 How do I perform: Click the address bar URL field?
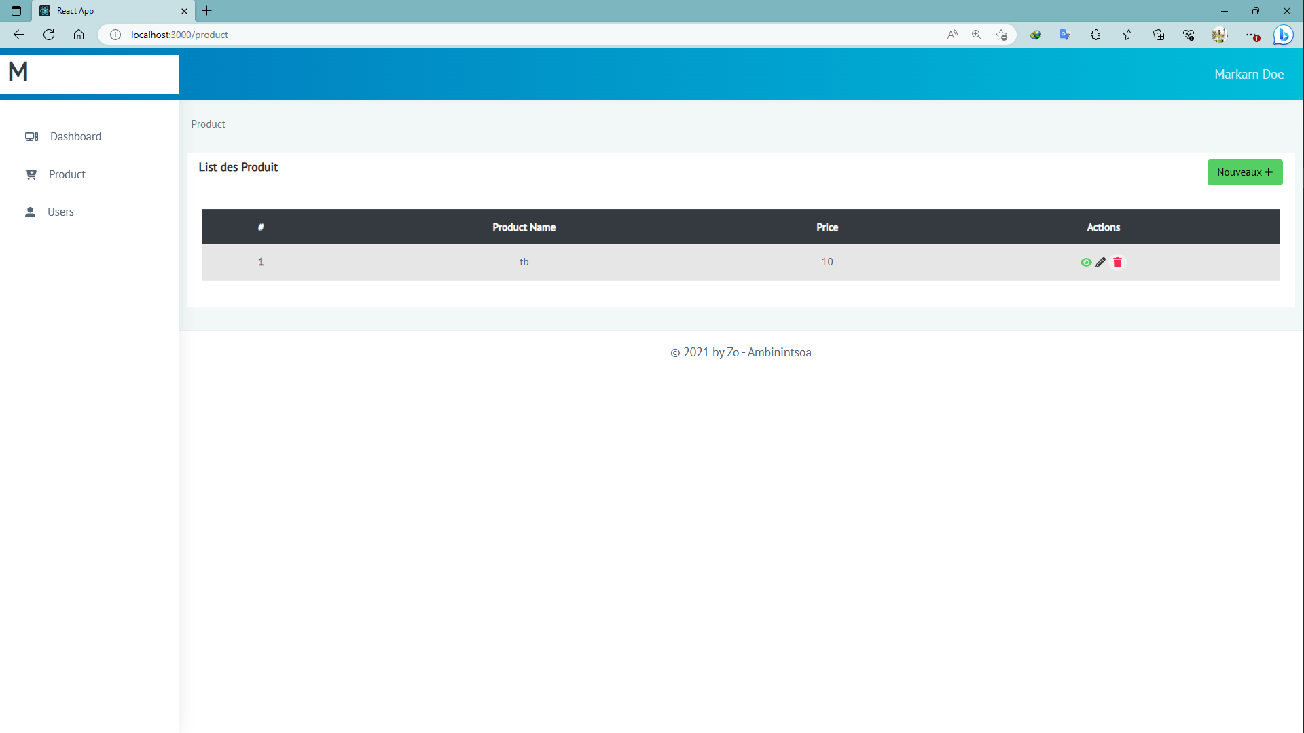pyautogui.click(x=475, y=35)
